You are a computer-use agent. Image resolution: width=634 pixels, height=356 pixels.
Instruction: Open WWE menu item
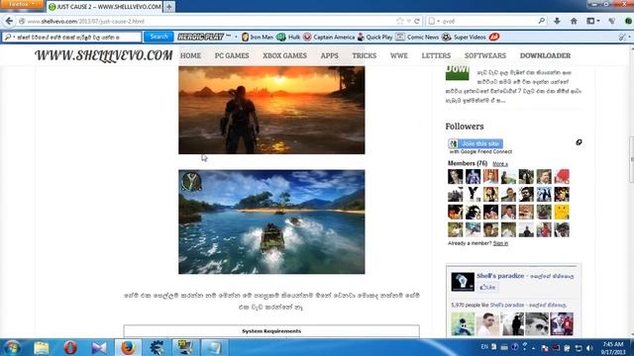(x=398, y=55)
